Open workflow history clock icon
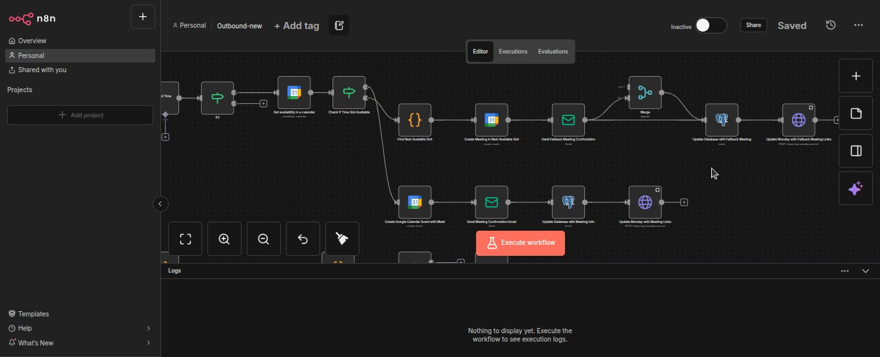 coord(831,25)
